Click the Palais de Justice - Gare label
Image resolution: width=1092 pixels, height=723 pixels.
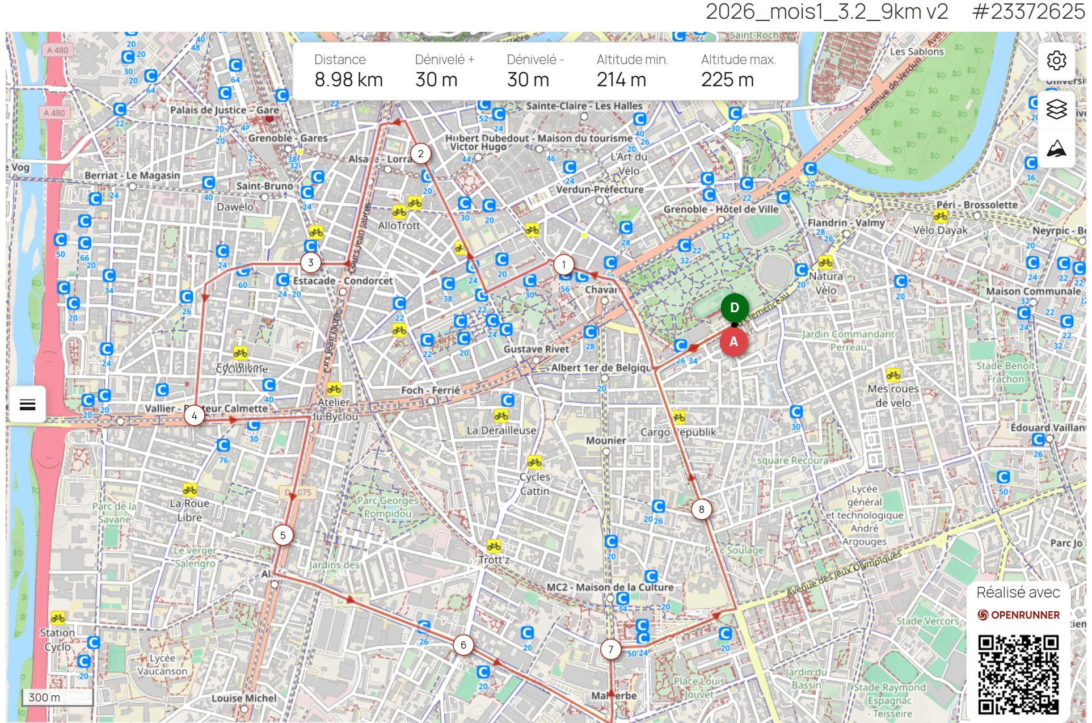point(225,110)
